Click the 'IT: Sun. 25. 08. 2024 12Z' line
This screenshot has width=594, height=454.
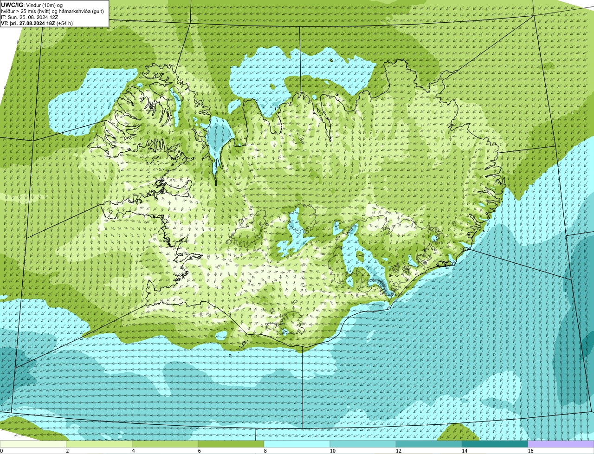[x=30, y=17]
